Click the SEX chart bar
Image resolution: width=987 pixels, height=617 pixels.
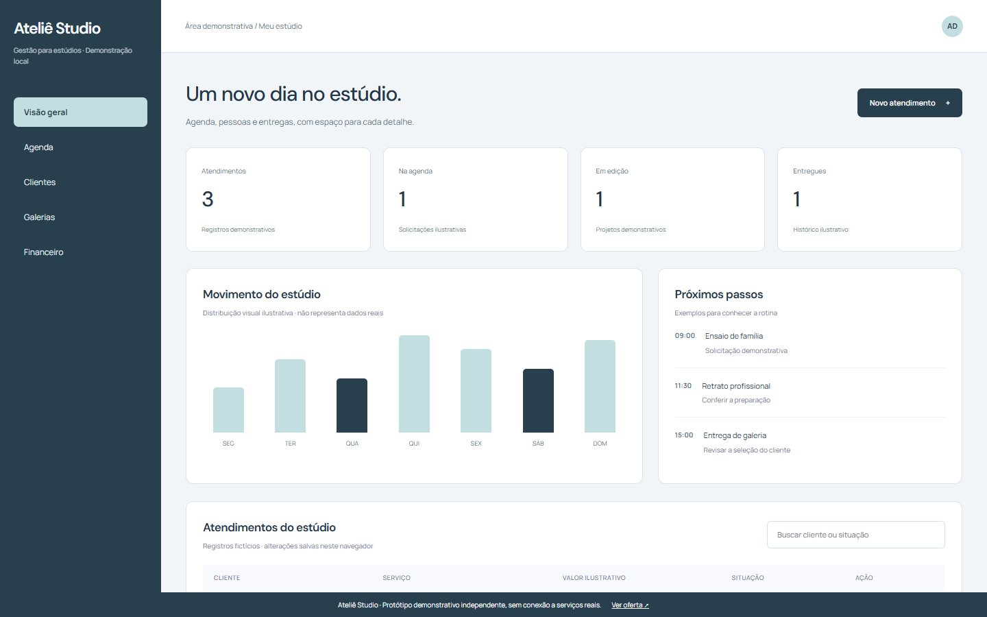476,391
